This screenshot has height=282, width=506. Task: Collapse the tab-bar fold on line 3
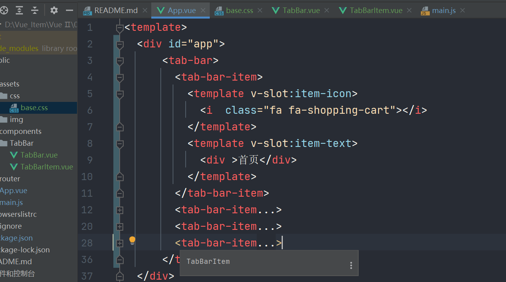coord(120,61)
